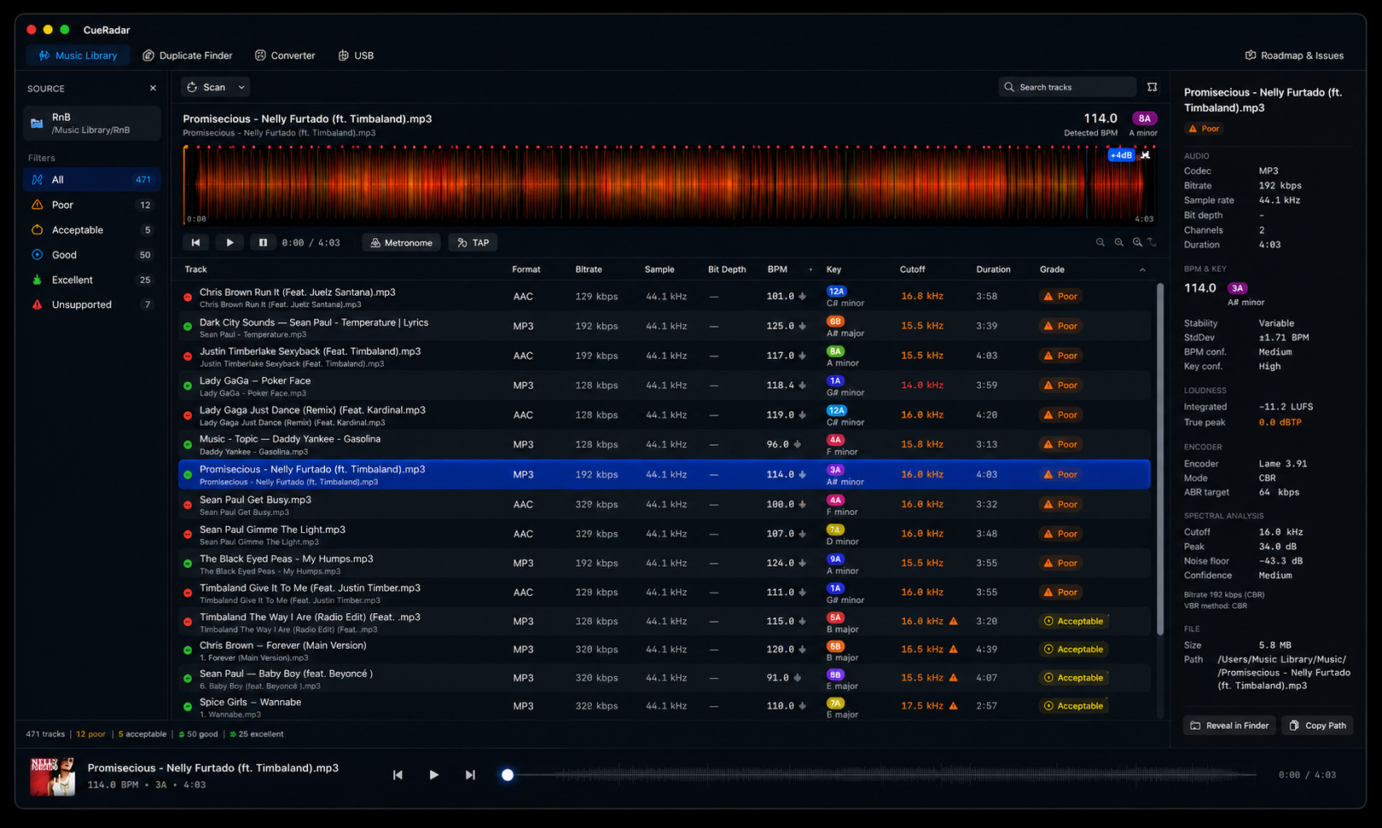1382x828 pixels.
Task: Focus the Search tracks field
Action: (x=1067, y=87)
